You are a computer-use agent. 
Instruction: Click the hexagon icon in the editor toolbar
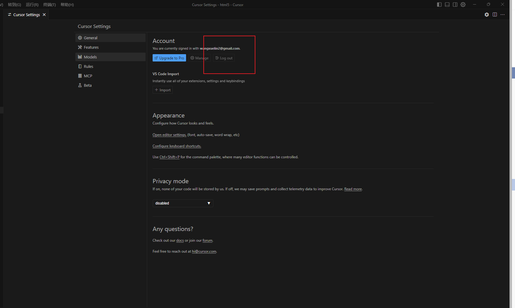point(487,15)
